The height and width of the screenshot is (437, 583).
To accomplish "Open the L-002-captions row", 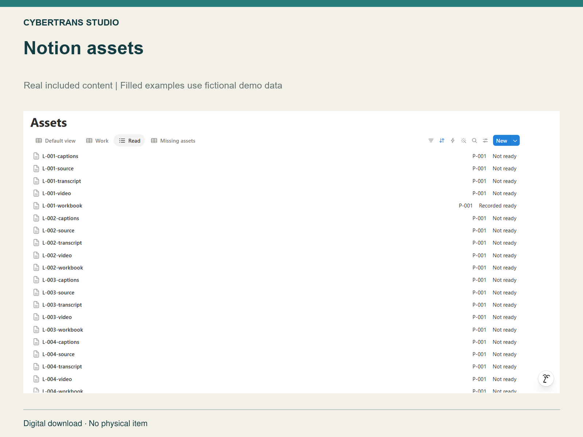I will (x=275, y=218).
